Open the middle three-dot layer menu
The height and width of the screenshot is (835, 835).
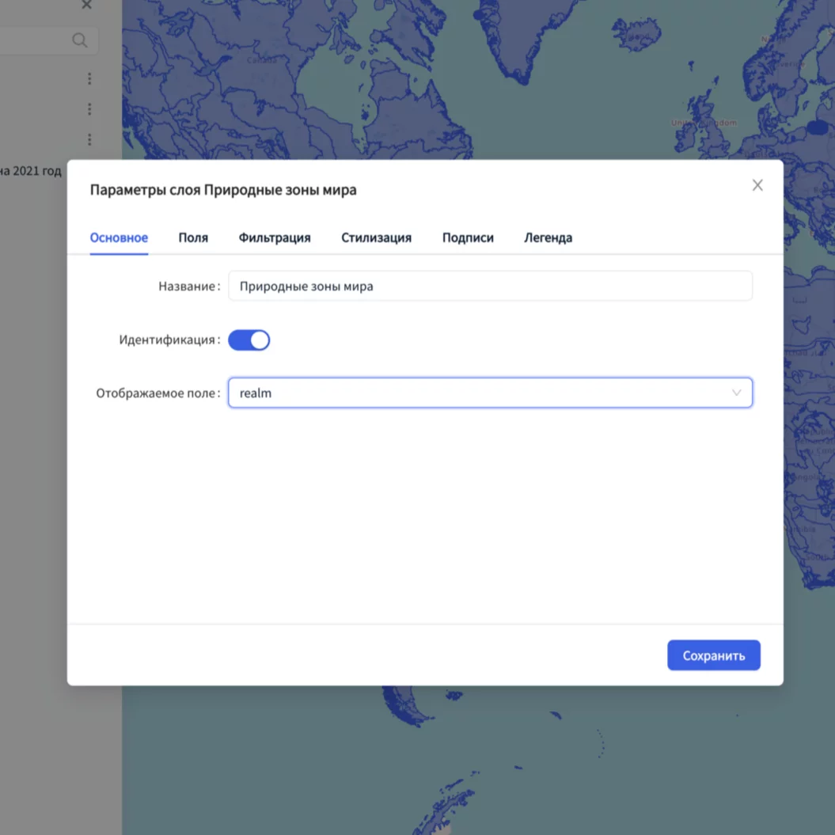point(89,109)
